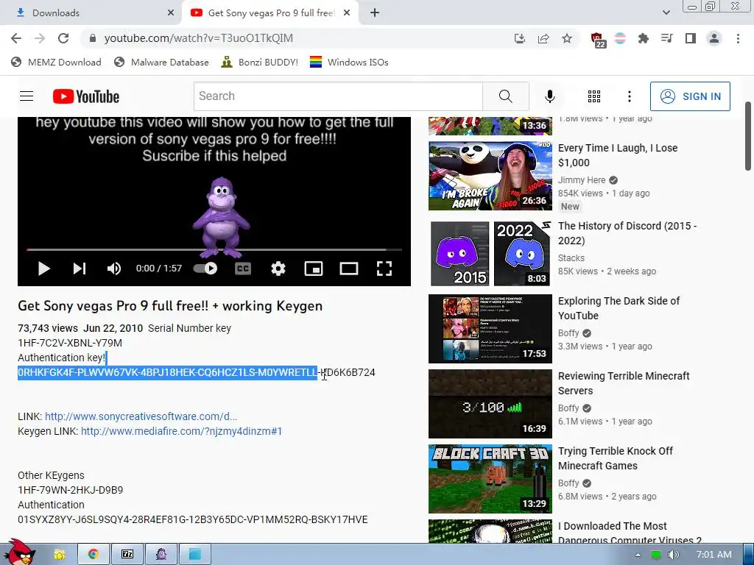
Task: Show hidden tray icons arrow
Action: 638,555
